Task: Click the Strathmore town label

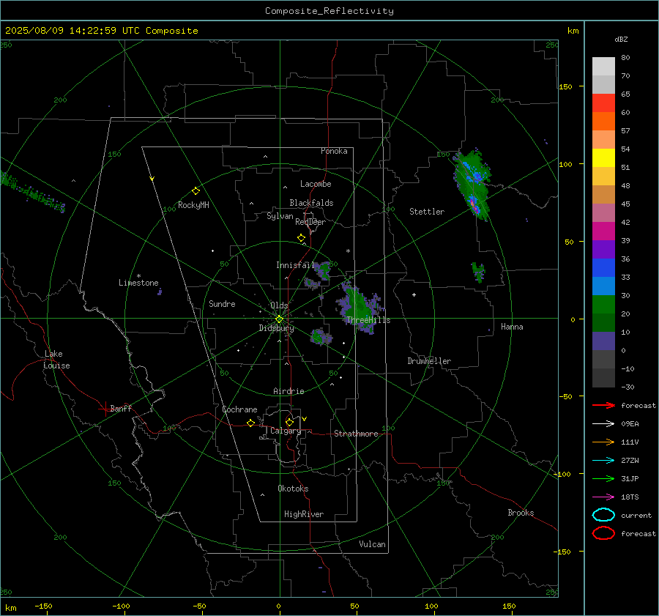Action: click(356, 434)
